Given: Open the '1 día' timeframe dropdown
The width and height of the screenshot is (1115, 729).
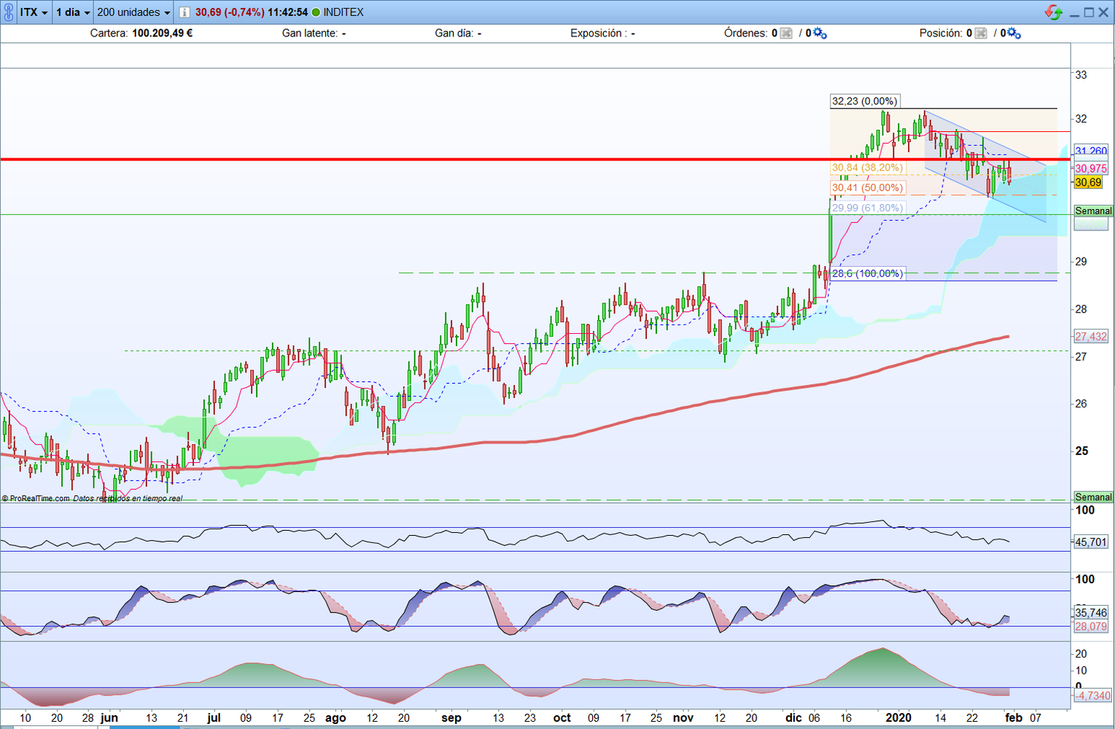Looking at the screenshot, I should tap(73, 12).
